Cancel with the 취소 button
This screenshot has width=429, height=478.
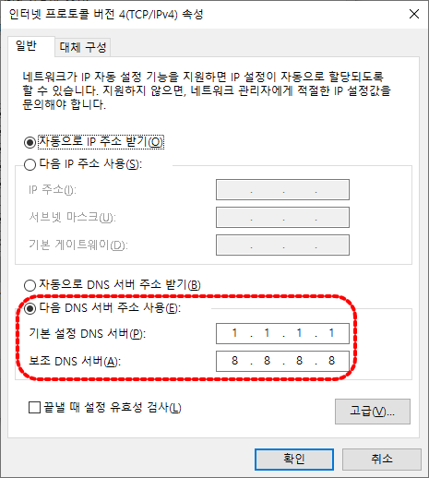pos(382,460)
